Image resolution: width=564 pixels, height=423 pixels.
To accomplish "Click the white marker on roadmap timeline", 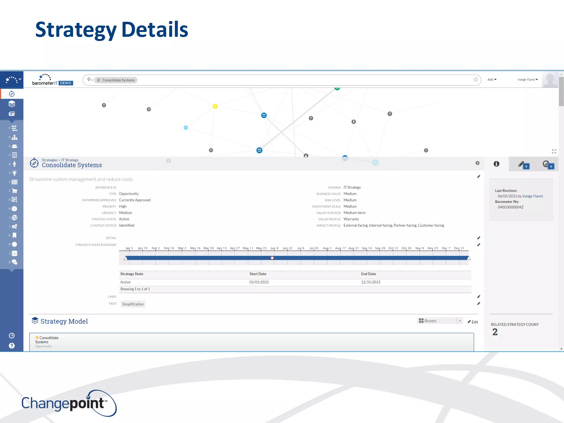I will 272,258.
